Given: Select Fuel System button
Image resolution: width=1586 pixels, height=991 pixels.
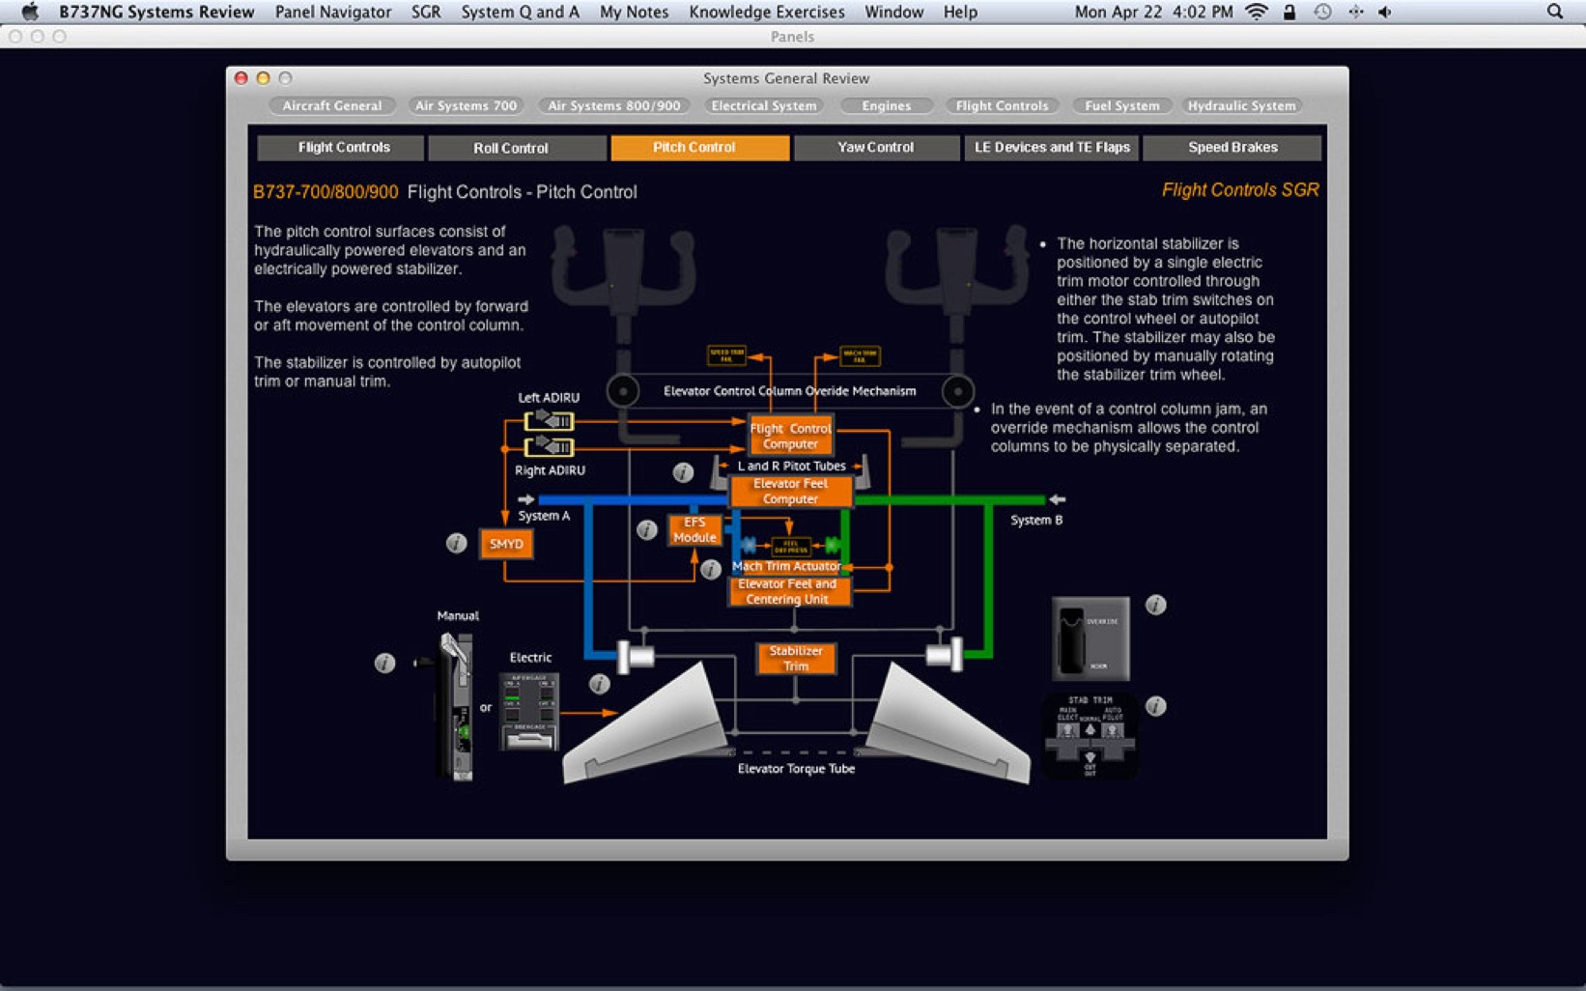Looking at the screenshot, I should tap(1121, 105).
